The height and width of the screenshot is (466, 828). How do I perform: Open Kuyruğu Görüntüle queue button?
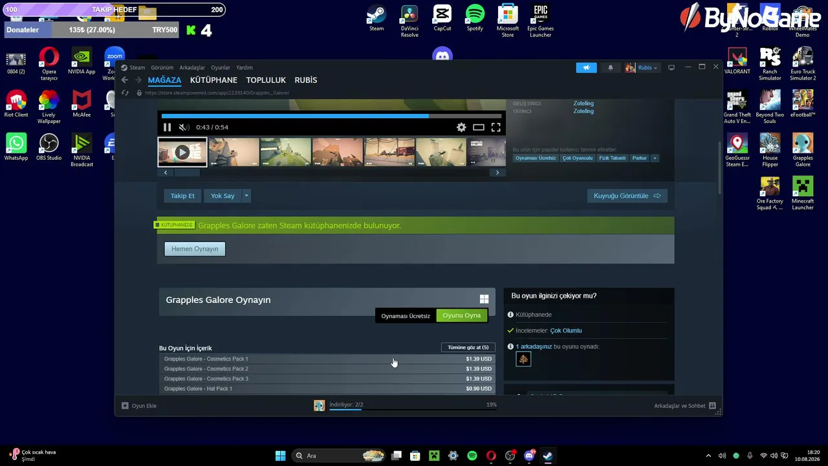pos(627,195)
